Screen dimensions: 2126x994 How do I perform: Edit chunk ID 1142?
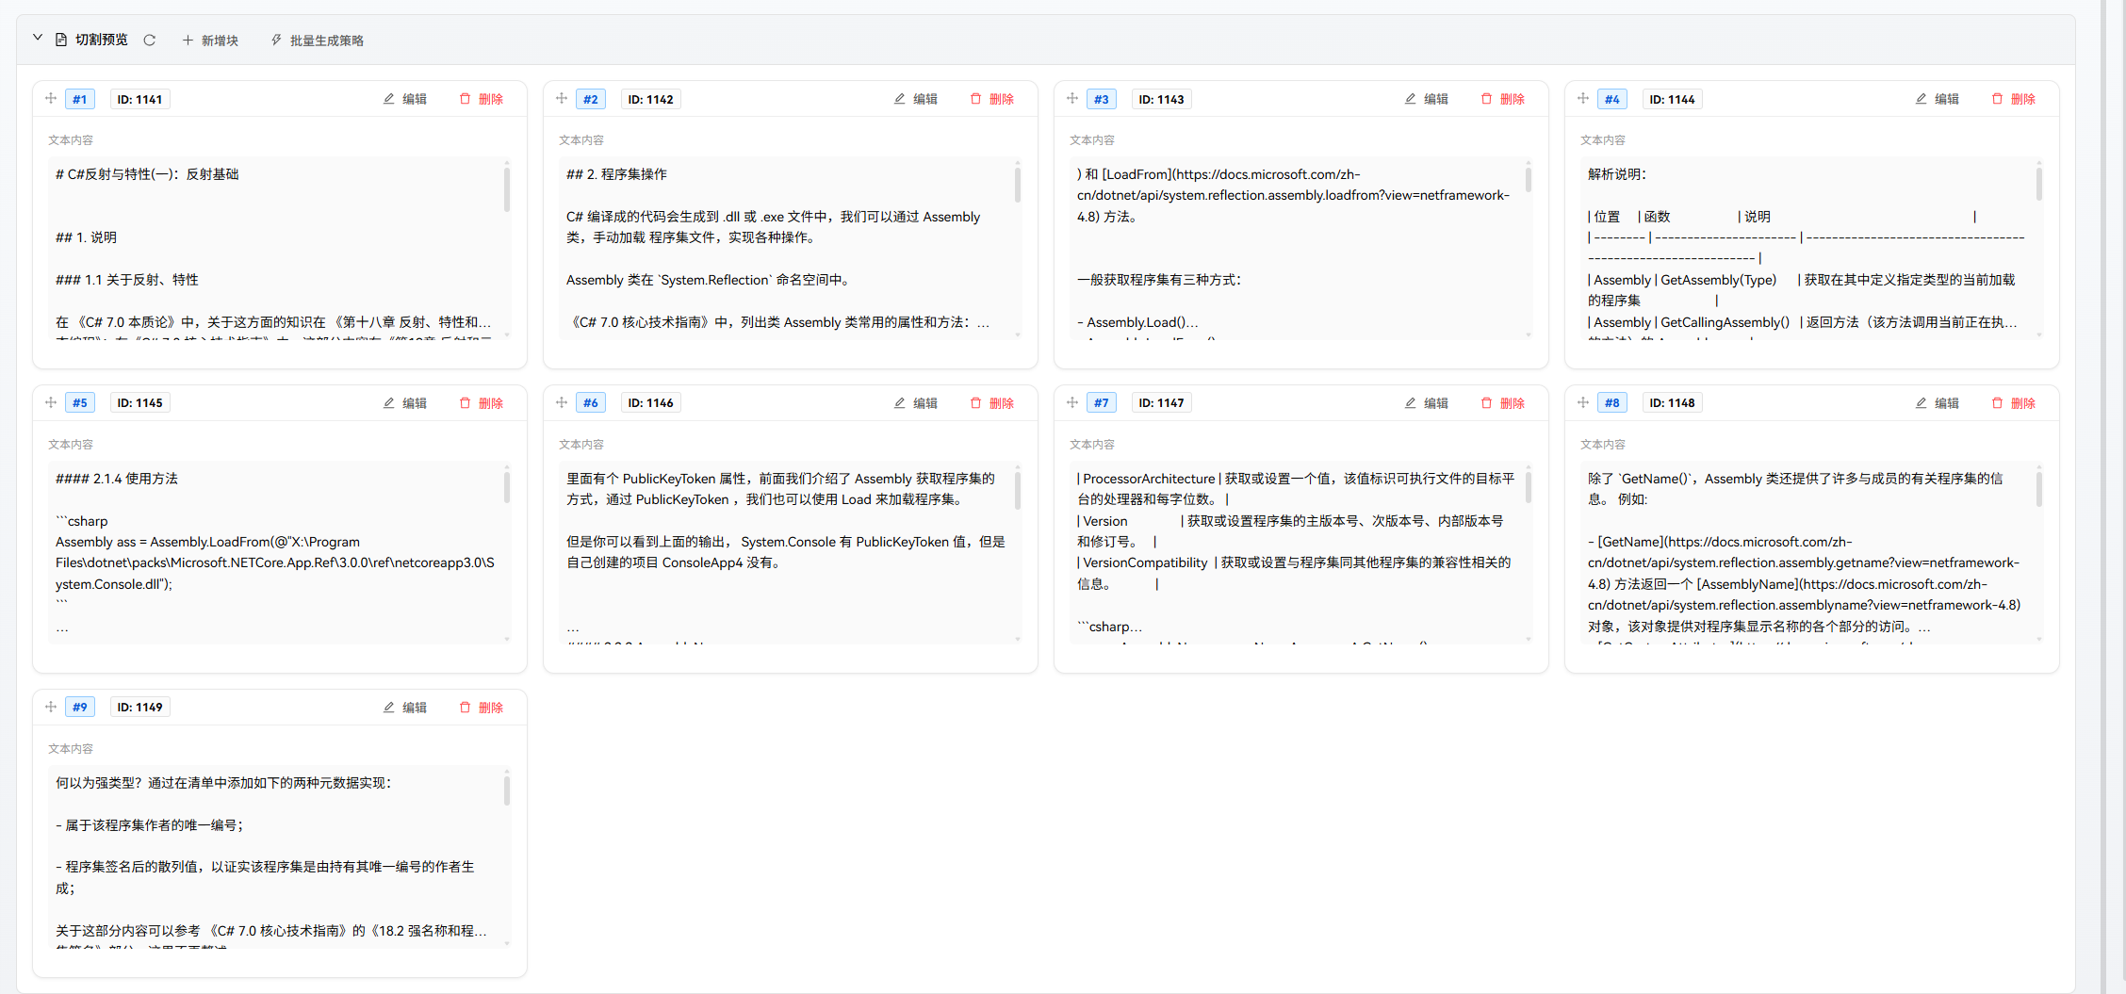[x=916, y=99]
